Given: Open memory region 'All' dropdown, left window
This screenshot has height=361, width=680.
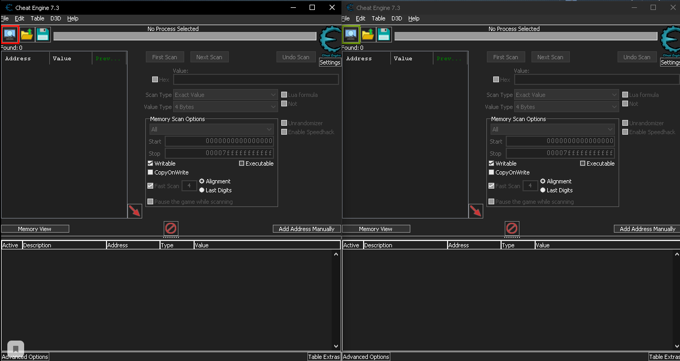Looking at the screenshot, I should pos(211,129).
